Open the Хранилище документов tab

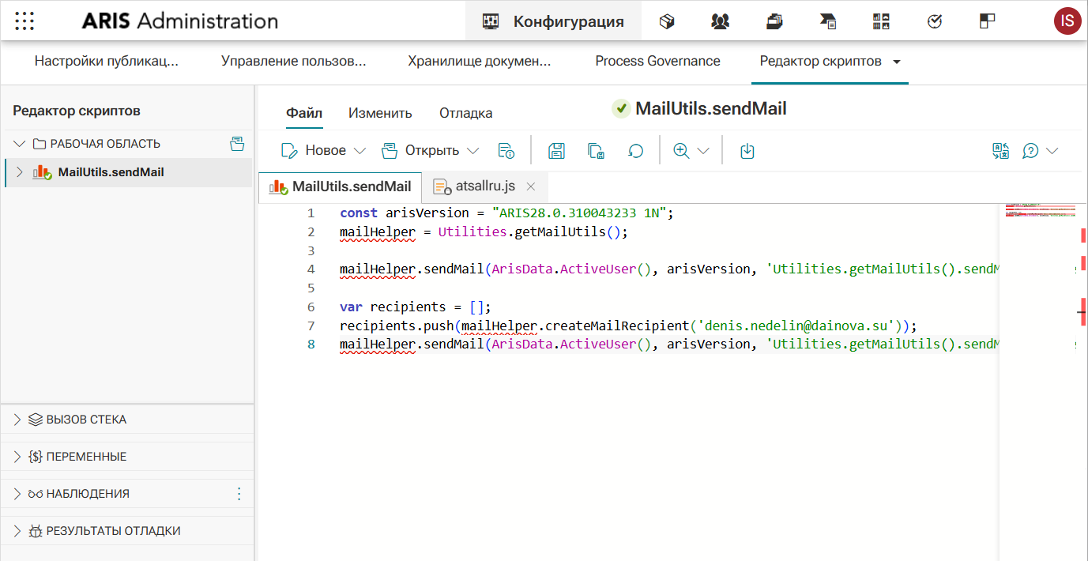tap(480, 61)
